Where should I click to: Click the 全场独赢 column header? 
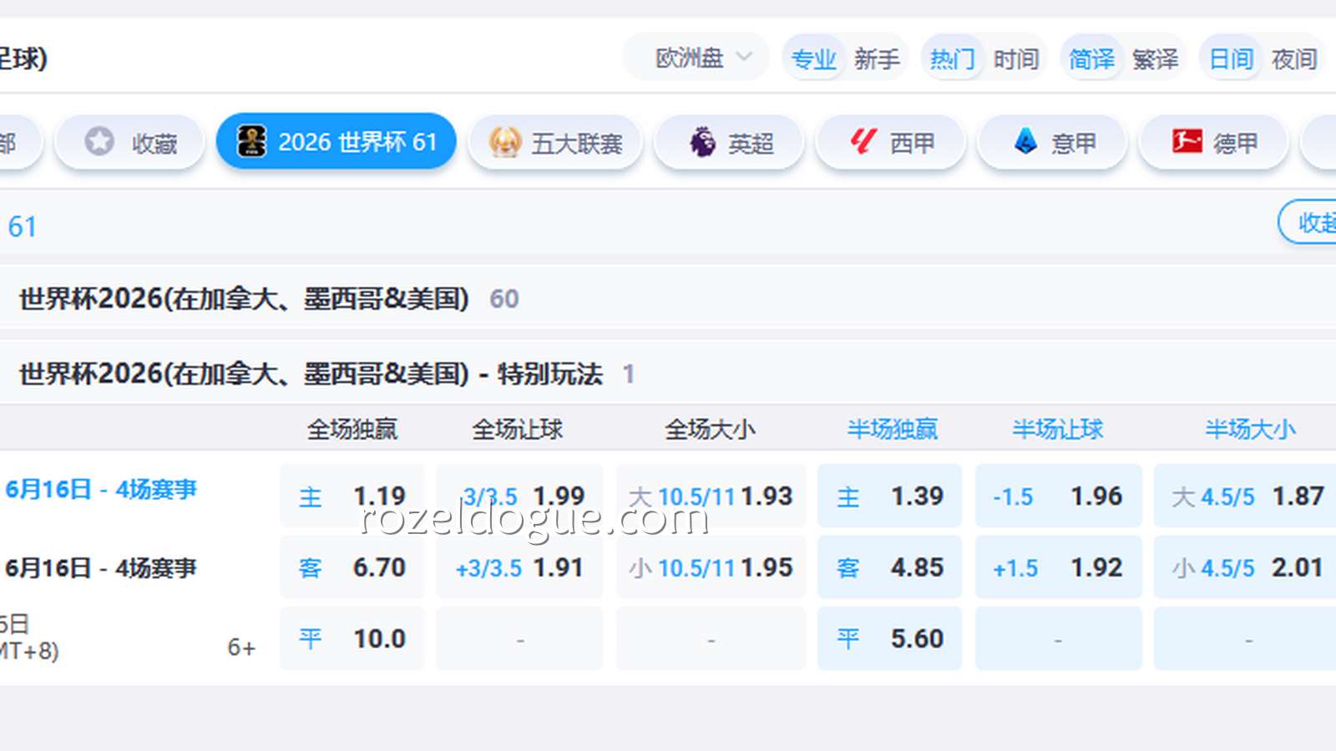click(x=352, y=430)
